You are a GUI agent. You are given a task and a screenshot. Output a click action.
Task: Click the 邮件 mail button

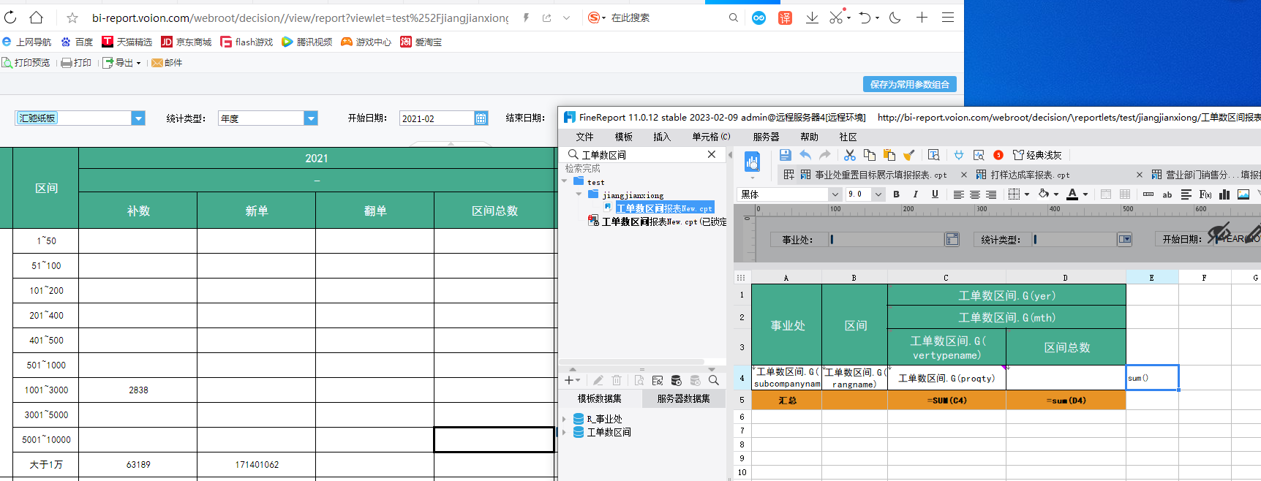(x=167, y=63)
